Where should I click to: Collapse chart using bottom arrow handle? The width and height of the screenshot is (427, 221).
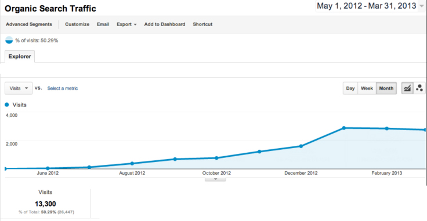215,179
